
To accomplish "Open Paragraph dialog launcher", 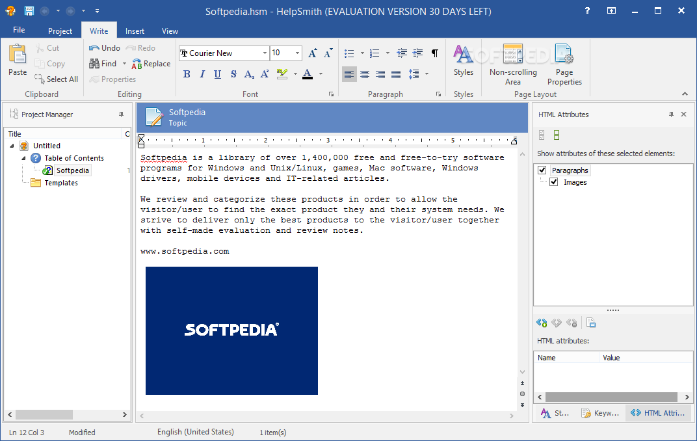I will click(x=438, y=94).
